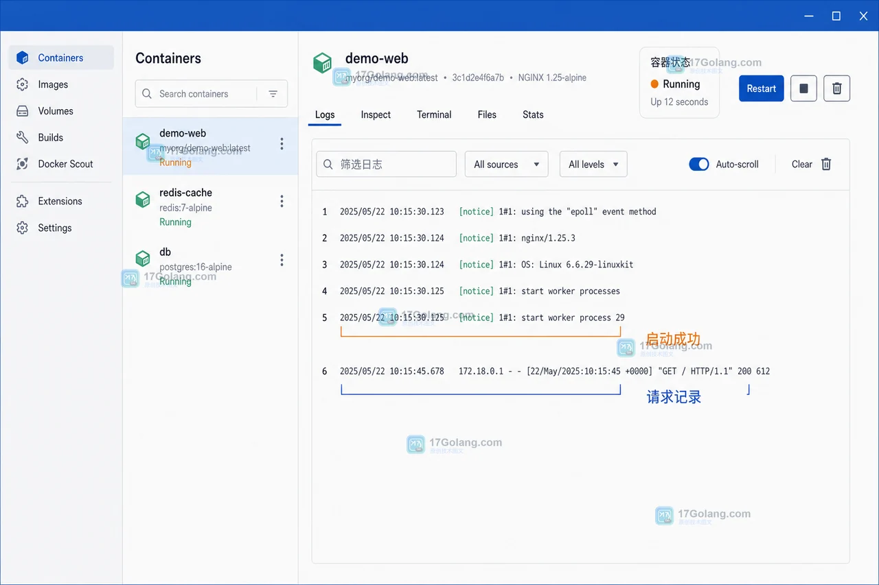Screen dimensions: 879x585
Task: Select the redis-cache container row
Action: click(210, 206)
